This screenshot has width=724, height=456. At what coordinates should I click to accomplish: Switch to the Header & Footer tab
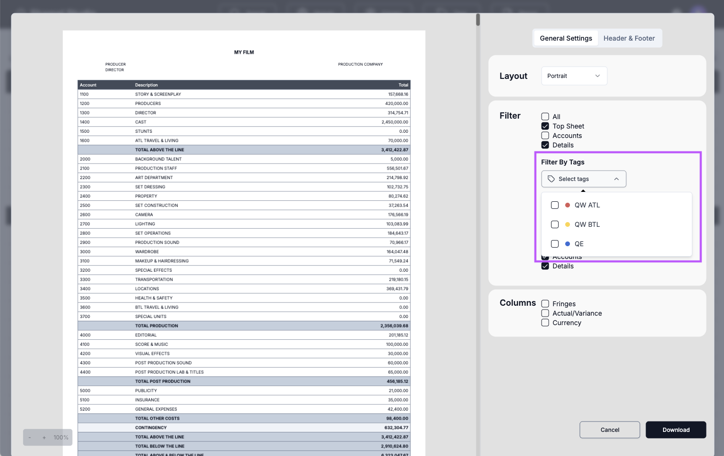629,38
